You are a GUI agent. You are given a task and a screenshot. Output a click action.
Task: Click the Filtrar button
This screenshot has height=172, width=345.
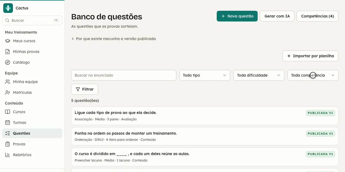tap(85, 89)
